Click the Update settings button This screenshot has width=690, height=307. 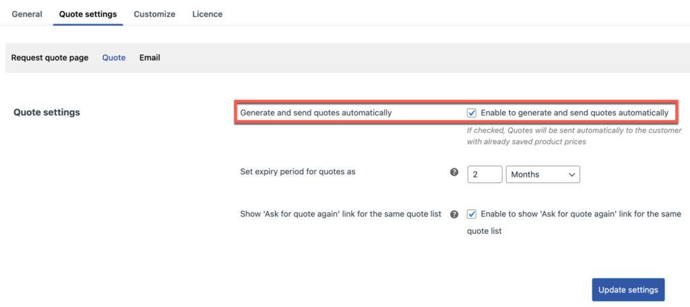point(629,290)
